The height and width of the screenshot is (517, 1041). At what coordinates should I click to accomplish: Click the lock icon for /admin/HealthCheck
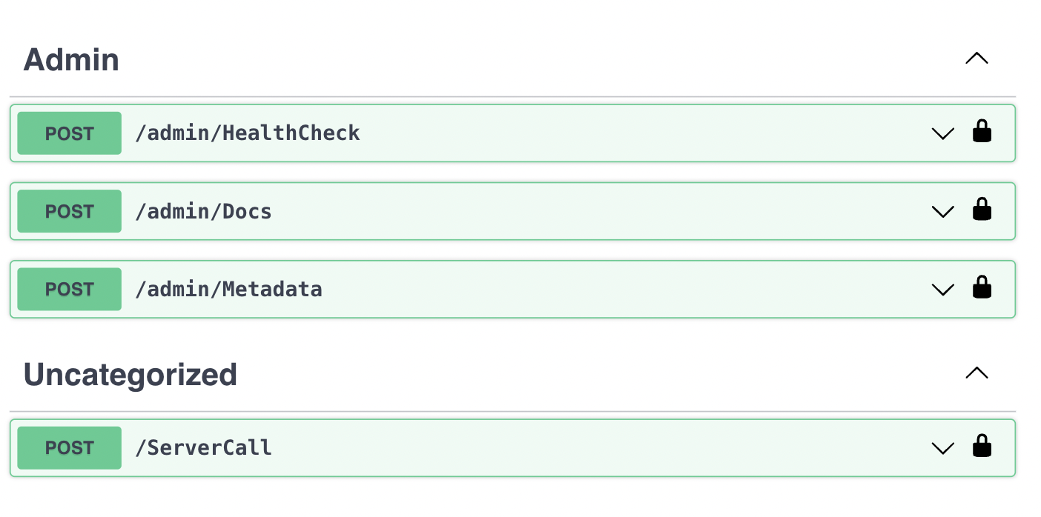[982, 132]
